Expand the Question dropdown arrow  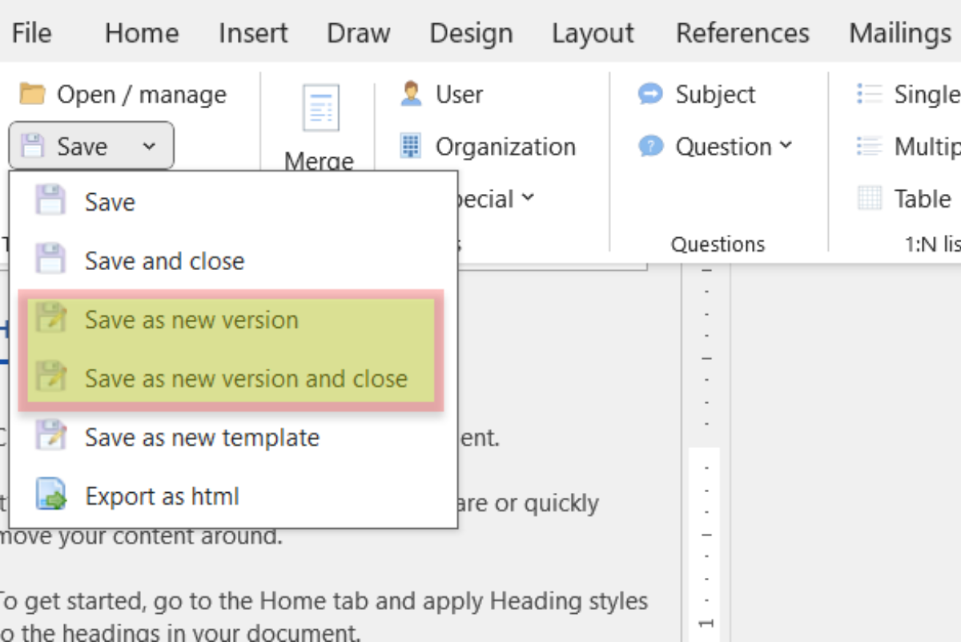point(786,145)
